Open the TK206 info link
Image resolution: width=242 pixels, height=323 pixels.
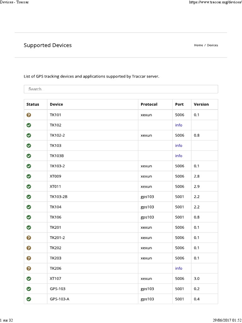click(179, 268)
